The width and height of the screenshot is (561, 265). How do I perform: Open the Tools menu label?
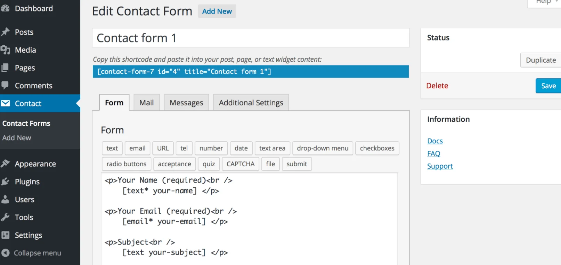coord(24,217)
